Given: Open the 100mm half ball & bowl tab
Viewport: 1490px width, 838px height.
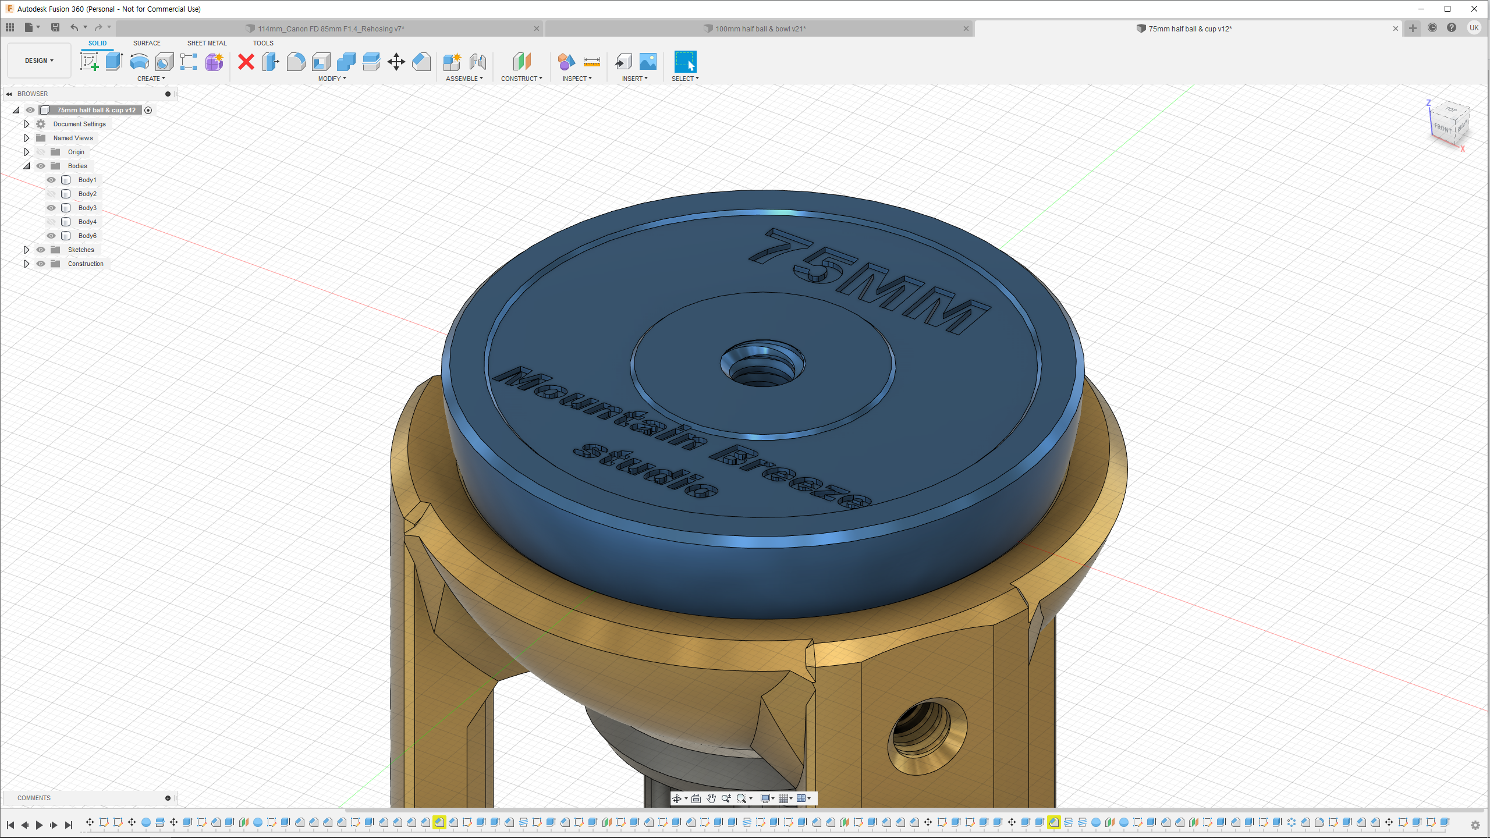Looking at the screenshot, I should pos(760,29).
